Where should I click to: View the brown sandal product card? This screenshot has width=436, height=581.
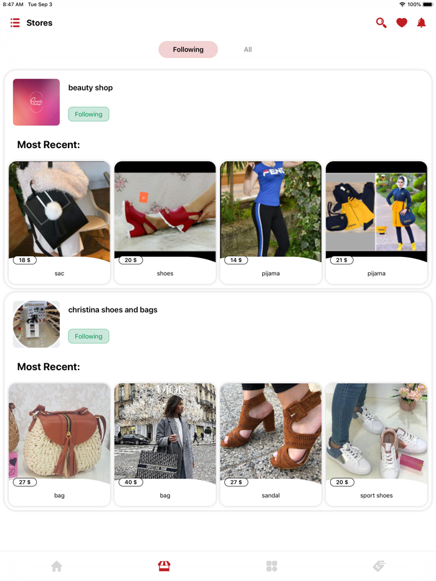[271, 444]
